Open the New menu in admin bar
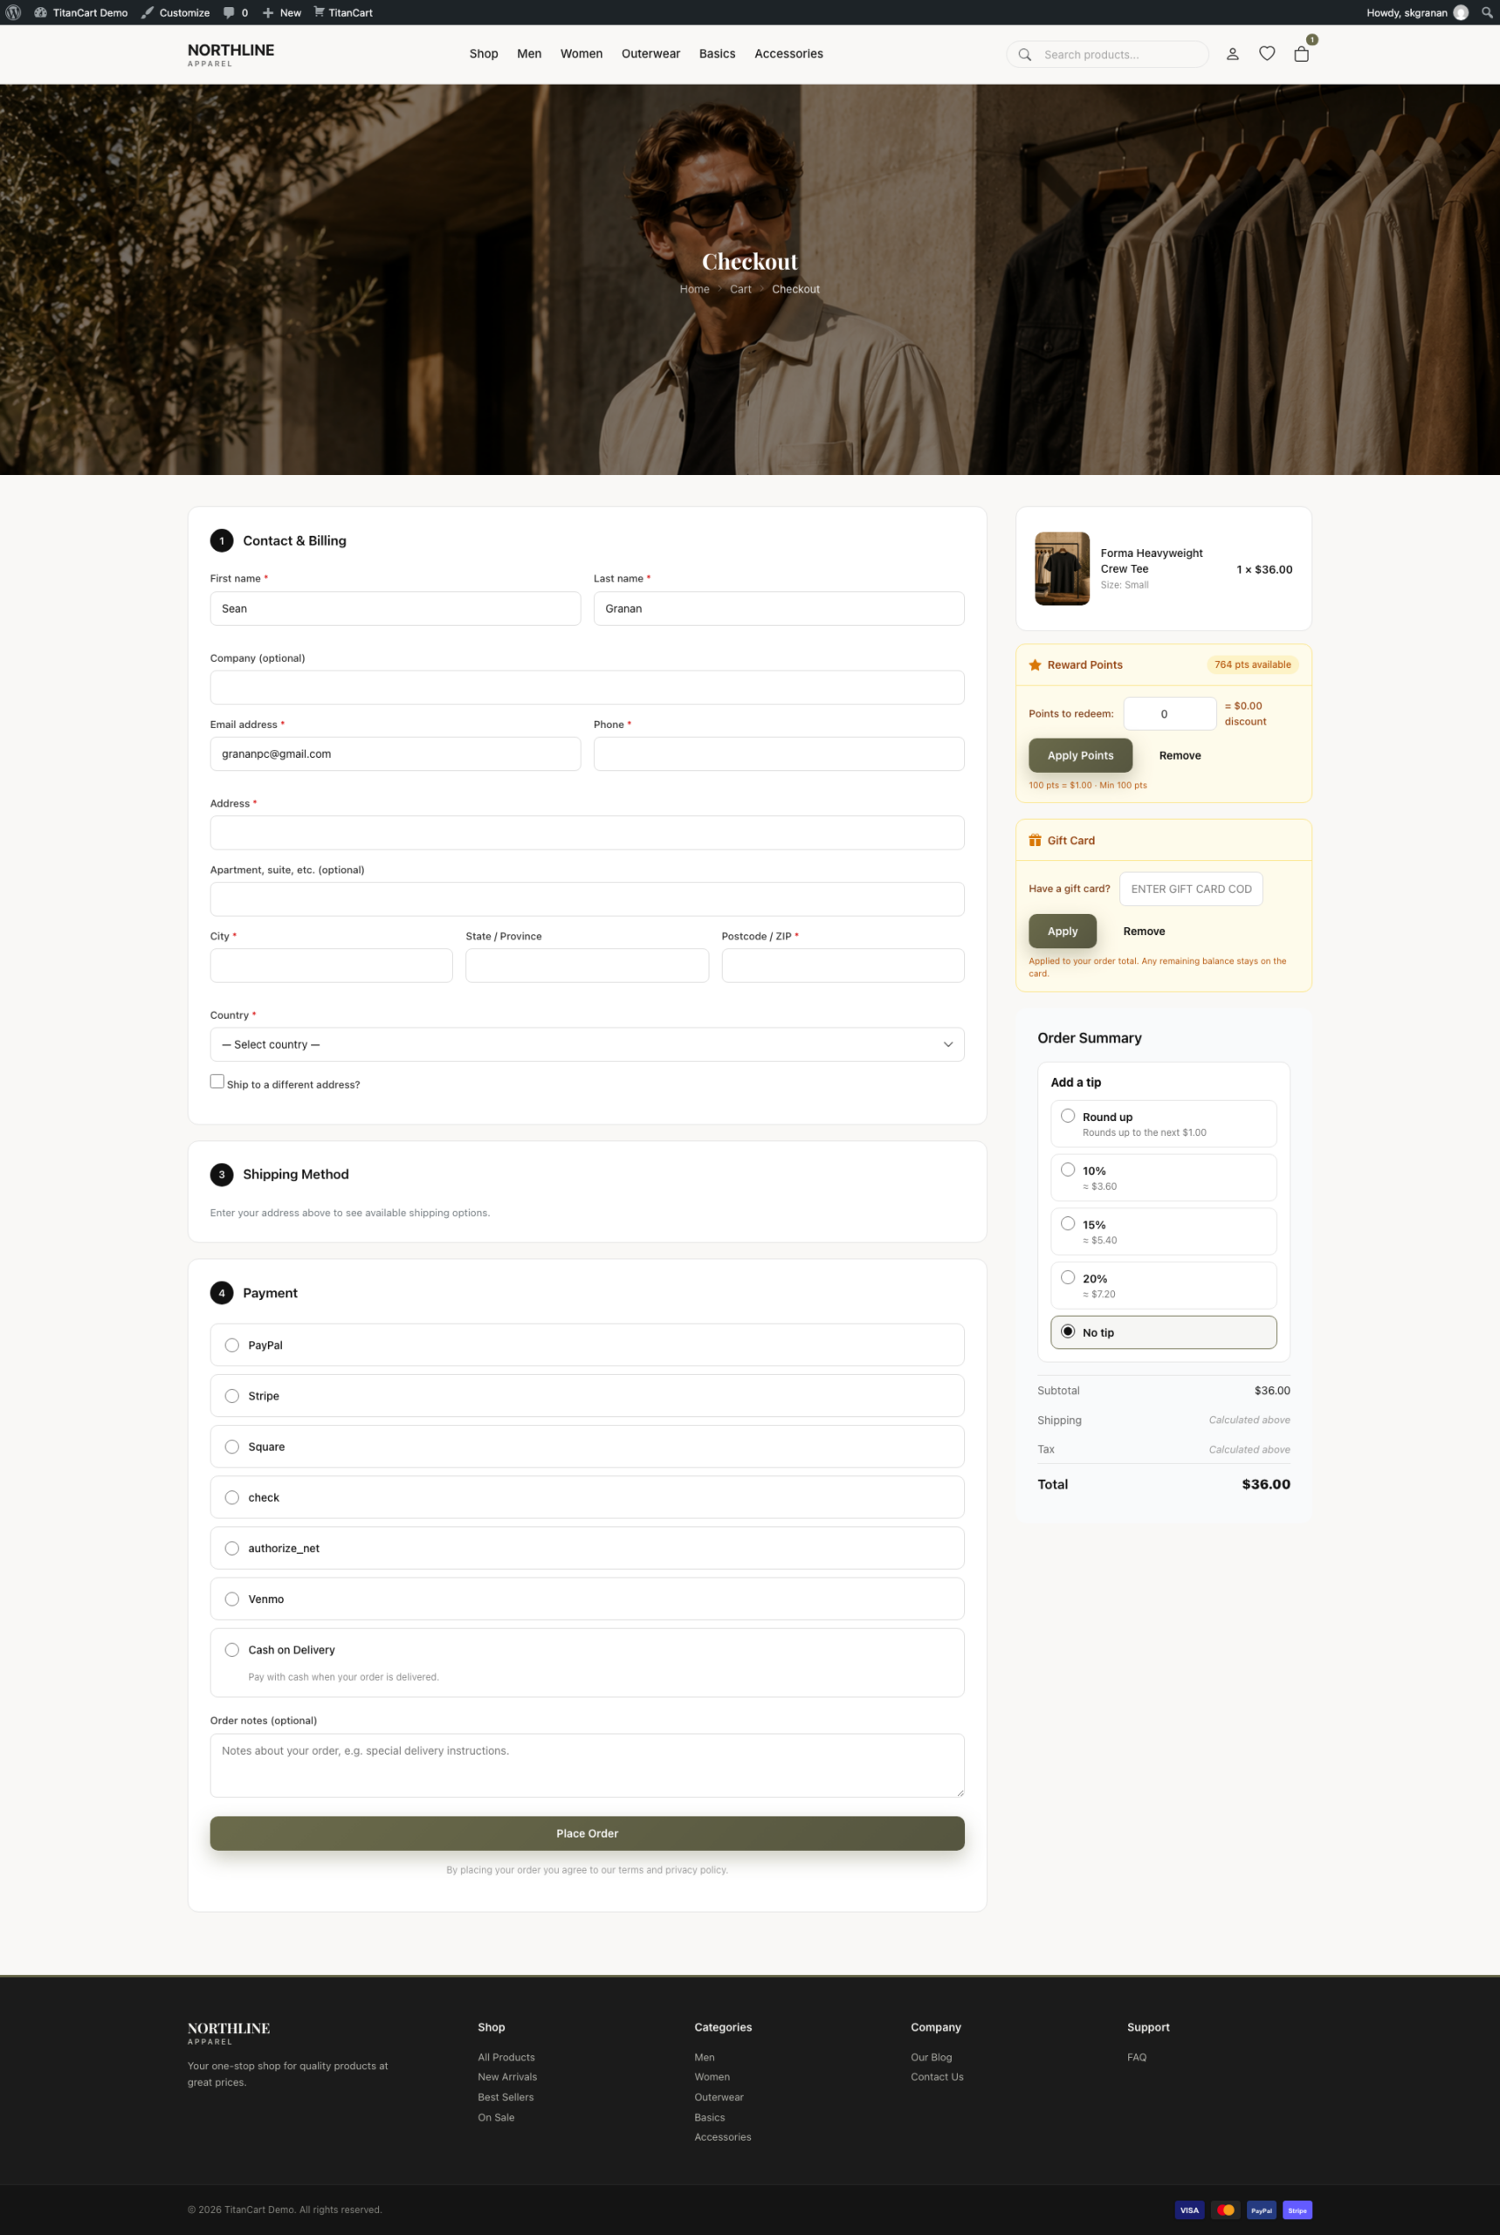 coord(282,12)
